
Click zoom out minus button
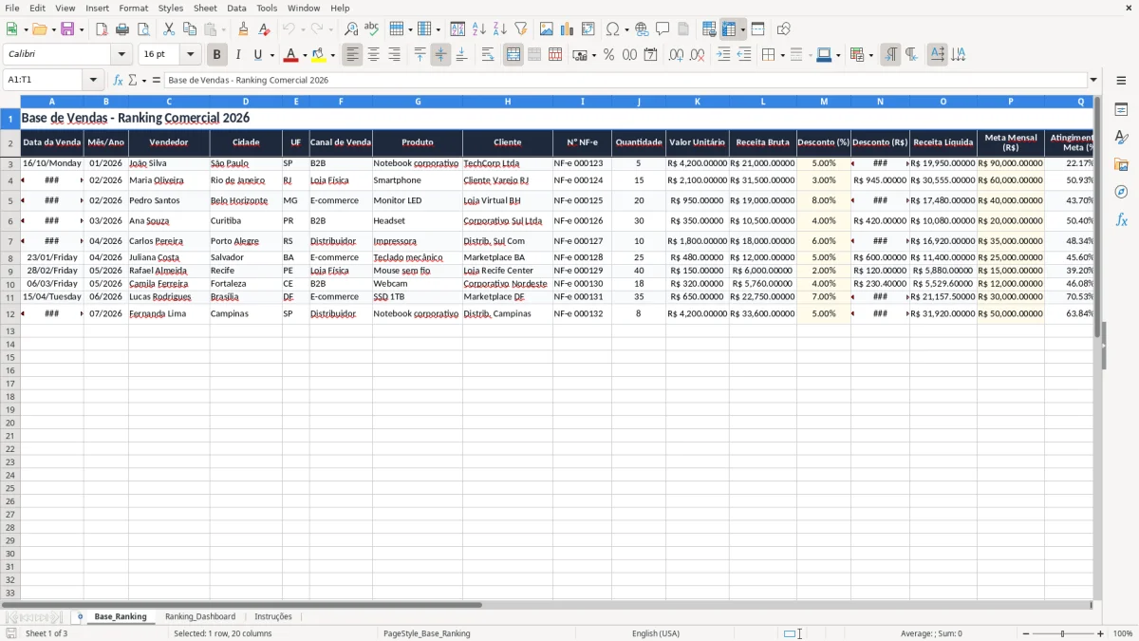tap(1025, 633)
